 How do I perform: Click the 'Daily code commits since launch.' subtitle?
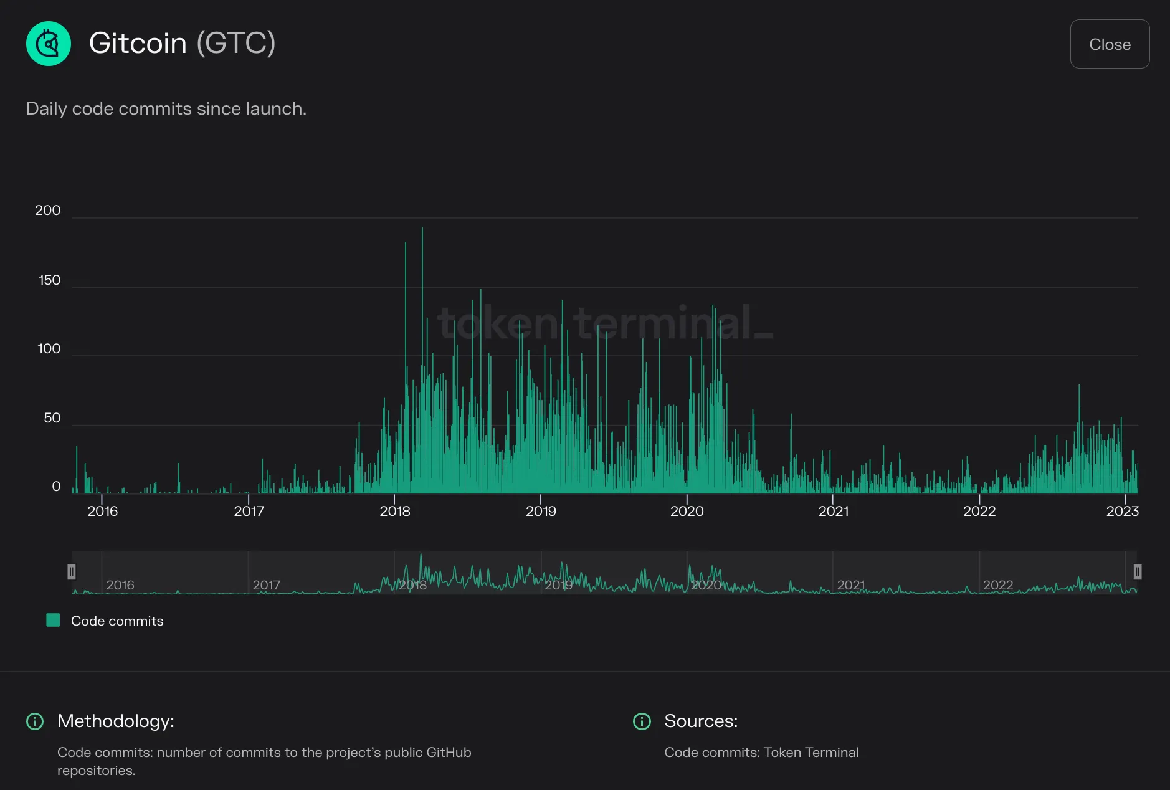click(x=166, y=108)
